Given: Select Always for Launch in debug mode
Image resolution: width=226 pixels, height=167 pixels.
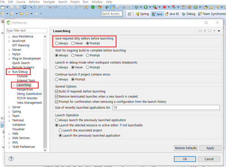Looking at the screenshot, I should point(61,67).
